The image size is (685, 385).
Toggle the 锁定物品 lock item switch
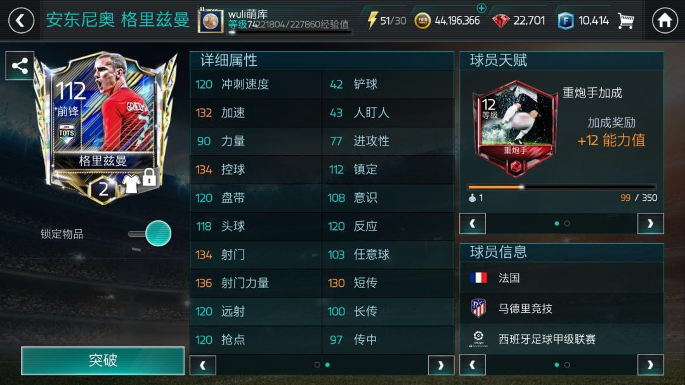point(150,234)
